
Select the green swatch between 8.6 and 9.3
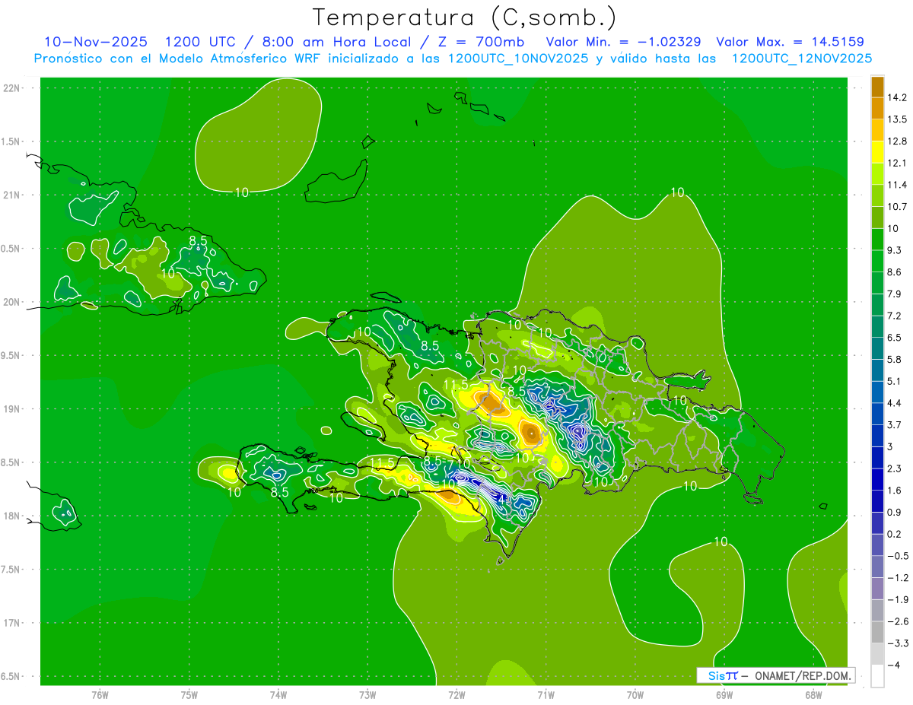pos(877,261)
